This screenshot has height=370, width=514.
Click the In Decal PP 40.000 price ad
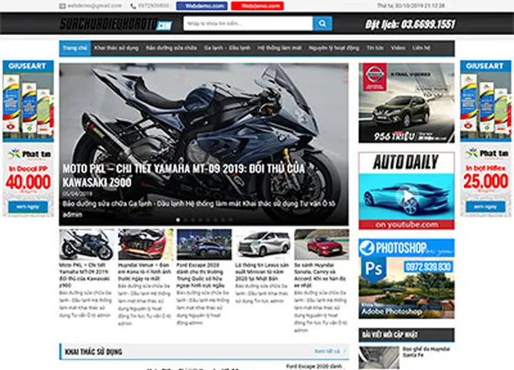(x=28, y=181)
